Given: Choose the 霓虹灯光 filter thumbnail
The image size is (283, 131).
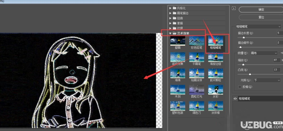Looking at the screenshot, I should click(x=196, y=90).
